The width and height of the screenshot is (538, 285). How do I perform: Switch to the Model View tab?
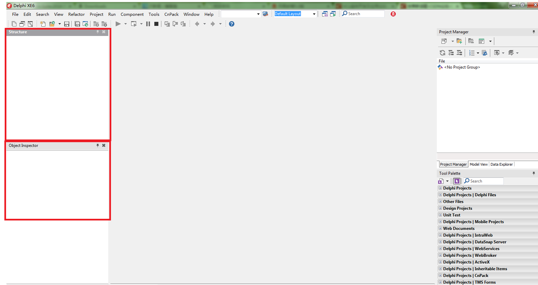click(x=478, y=164)
